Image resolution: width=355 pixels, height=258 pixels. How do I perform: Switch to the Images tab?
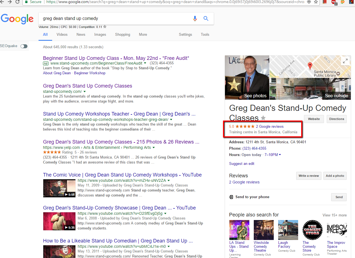100,34
